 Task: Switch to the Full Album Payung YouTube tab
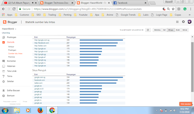click(19, 3)
